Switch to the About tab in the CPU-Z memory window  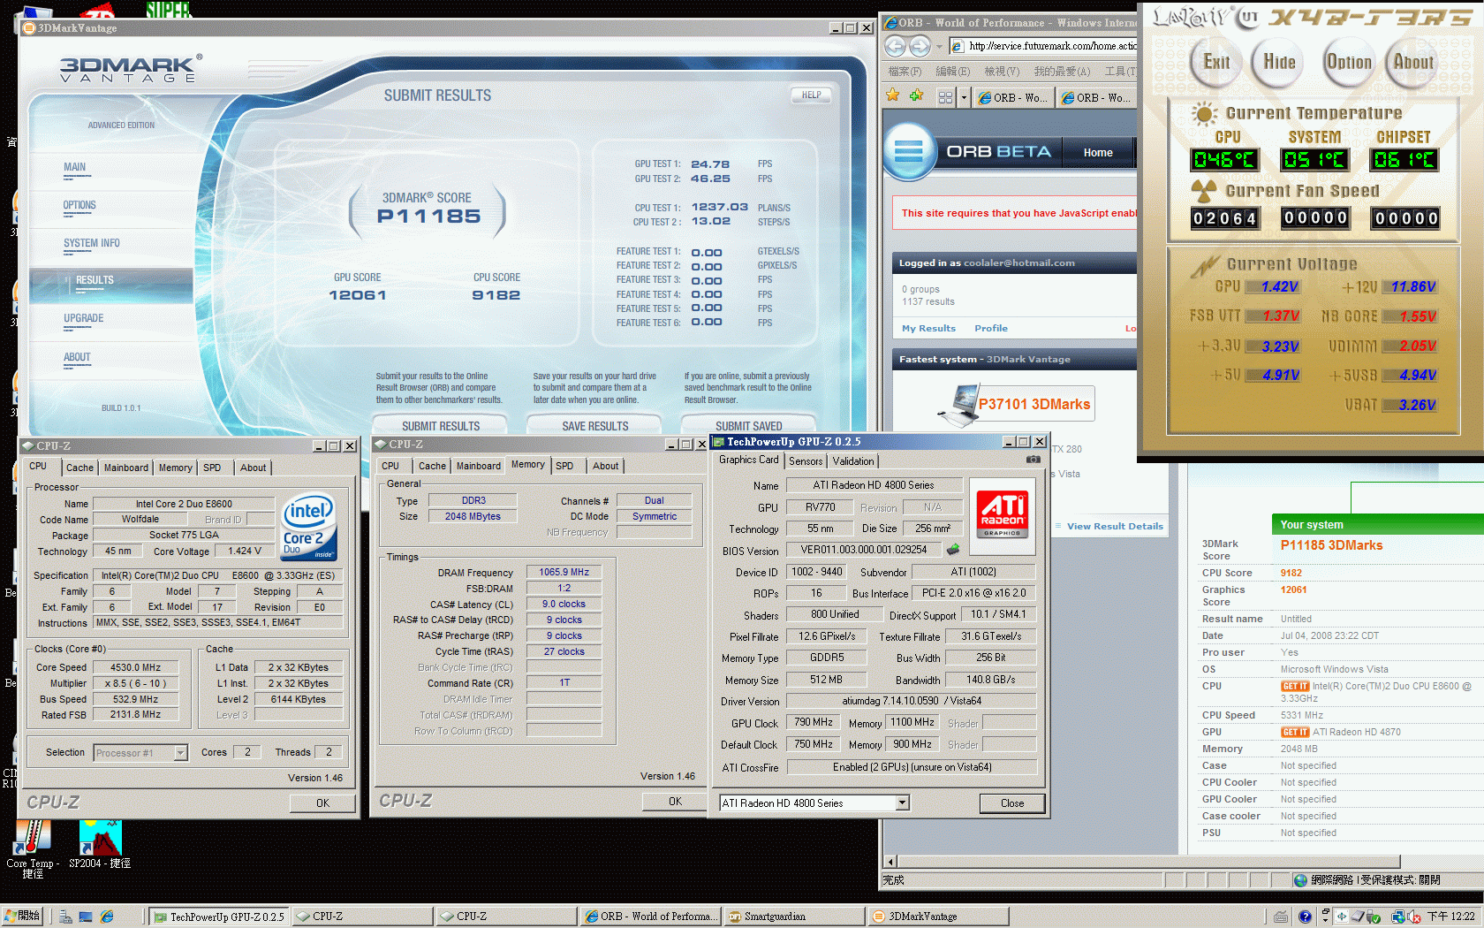605,466
